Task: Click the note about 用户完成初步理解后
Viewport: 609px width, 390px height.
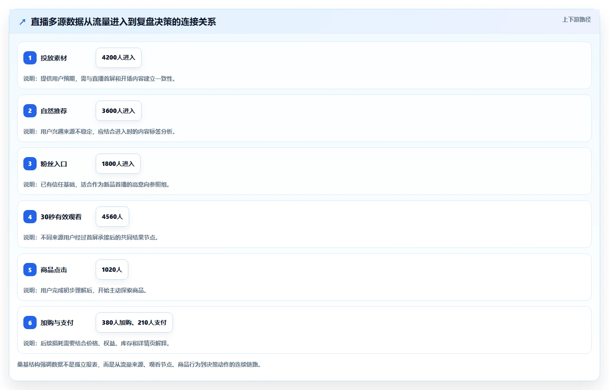Action: [86, 290]
